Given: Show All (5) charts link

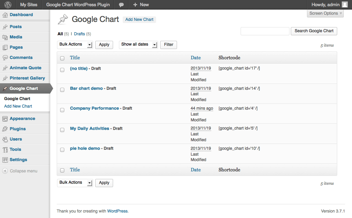Looking at the screenshot, I should click(63, 34).
